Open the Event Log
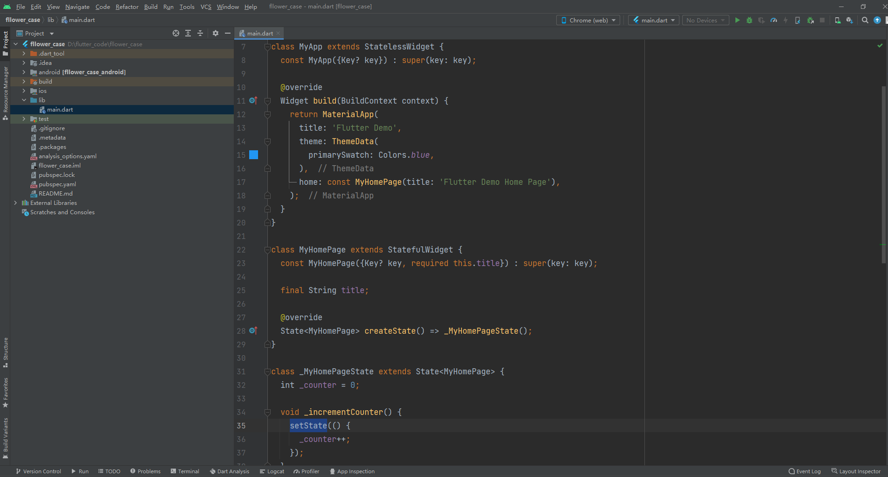Image resolution: width=888 pixels, height=477 pixels. click(805, 471)
